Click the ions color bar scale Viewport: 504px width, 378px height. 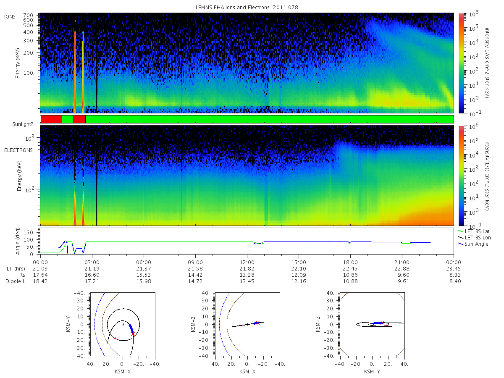point(461,63)
